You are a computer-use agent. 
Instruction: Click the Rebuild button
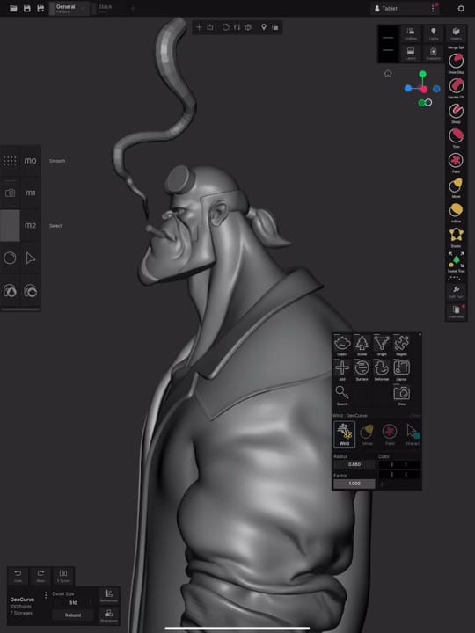coord(73,615)
